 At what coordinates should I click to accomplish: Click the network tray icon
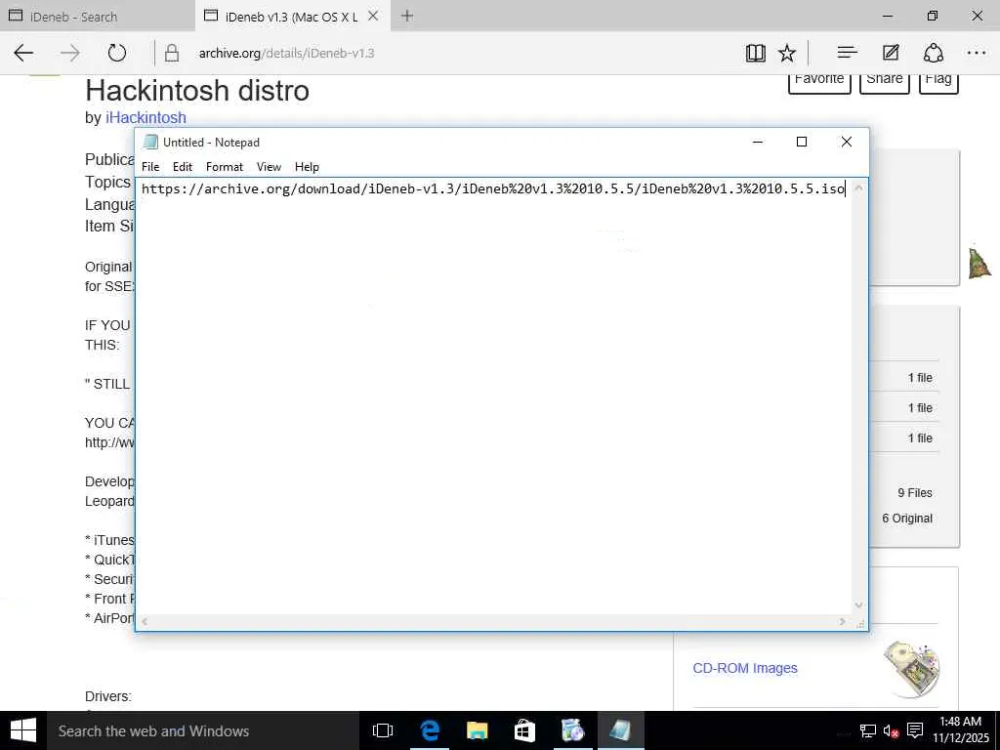click(x=867, y=730)
